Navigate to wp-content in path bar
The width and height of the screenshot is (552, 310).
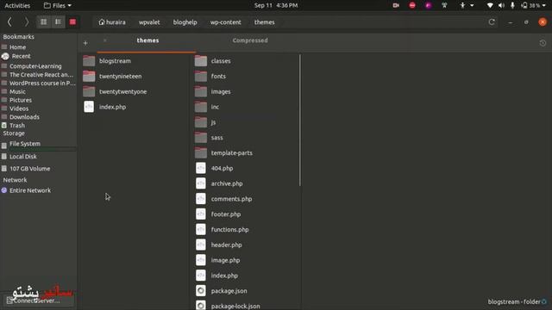pyautogui.click(x=226, y=22)
